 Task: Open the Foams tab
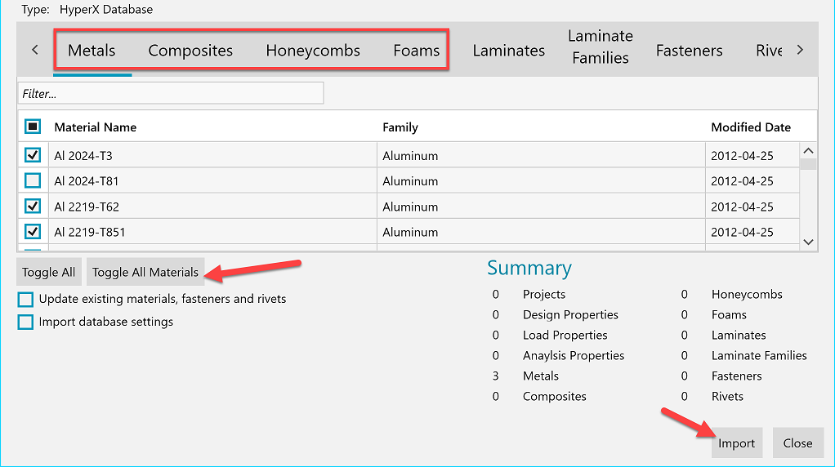click(x=417, y=51)
